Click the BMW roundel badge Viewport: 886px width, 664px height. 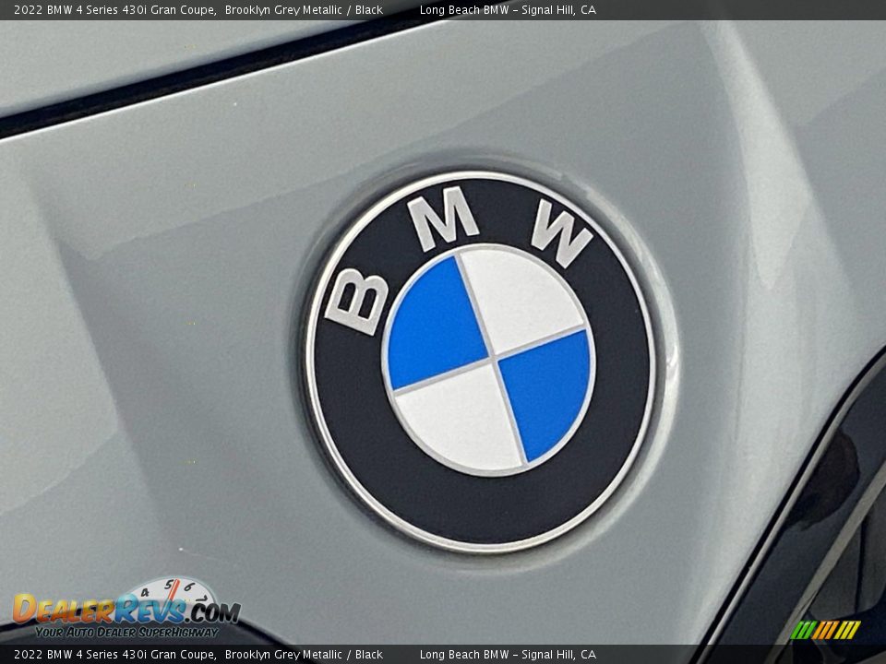coord(482,361)
